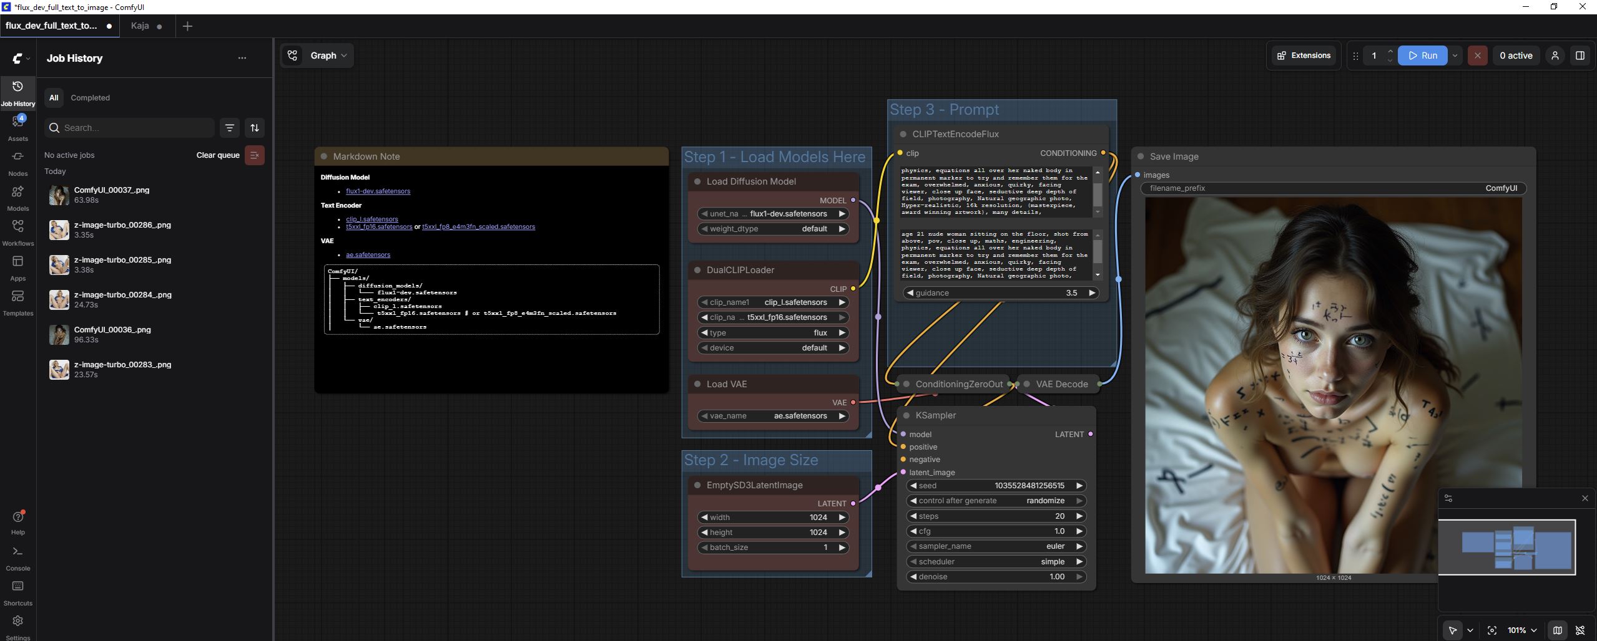The width and height of the screenshot is (1597, 641).
Task: Show Completed jobs tab
Action: point(90,98)
